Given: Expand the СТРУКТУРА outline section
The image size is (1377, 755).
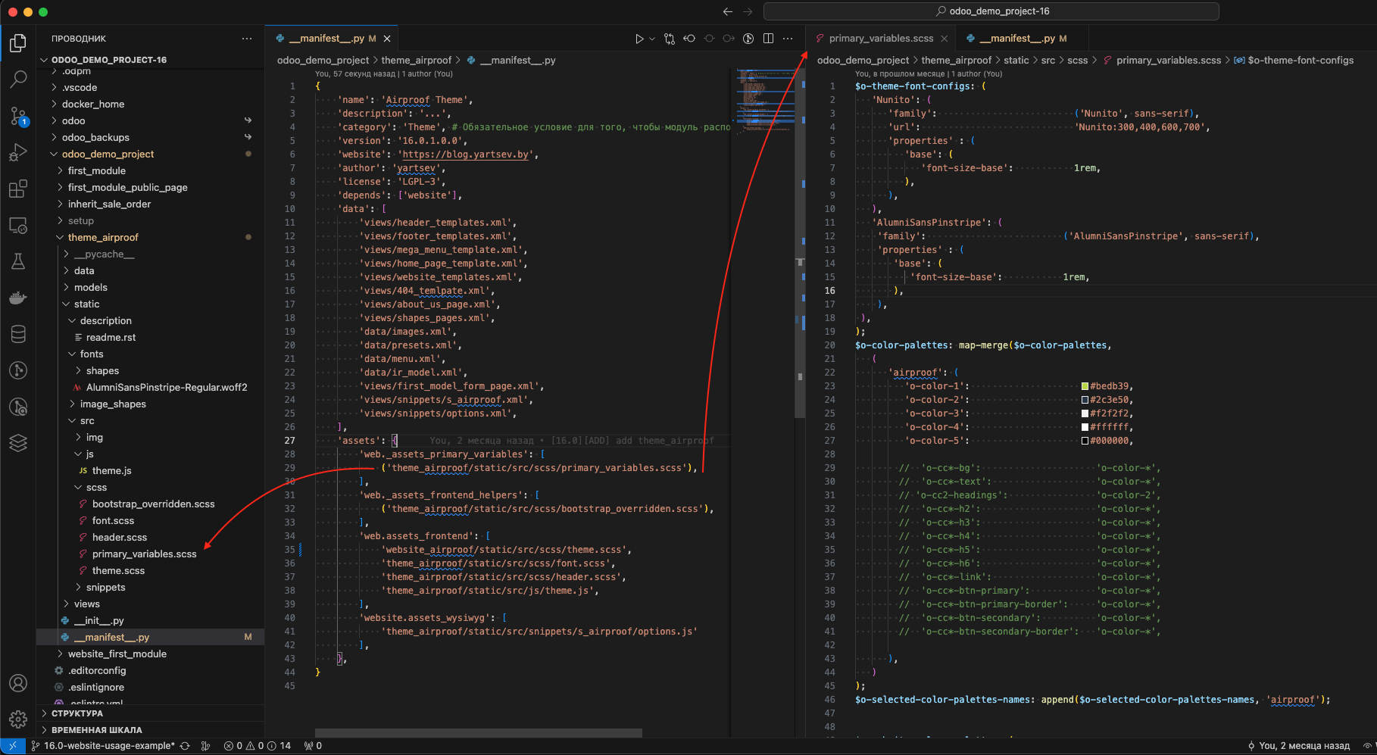Looking at the screenshot, I should tap(150, 713).
